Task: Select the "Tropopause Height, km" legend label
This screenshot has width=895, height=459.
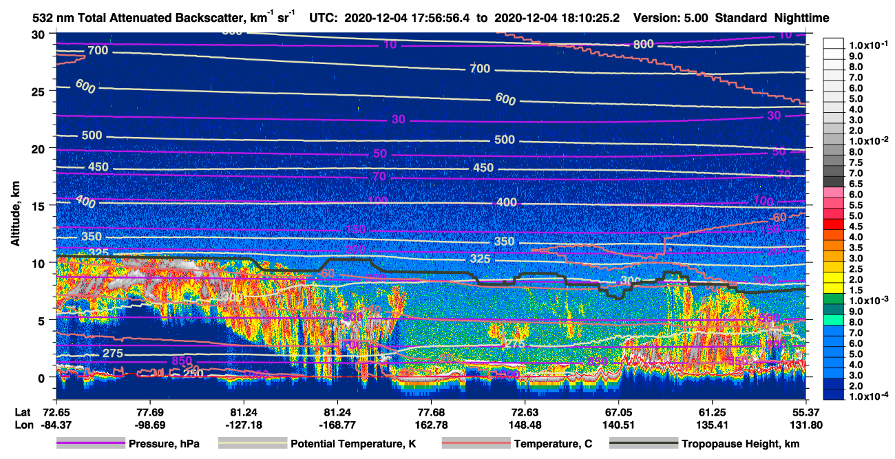Action: click(740, 444)
